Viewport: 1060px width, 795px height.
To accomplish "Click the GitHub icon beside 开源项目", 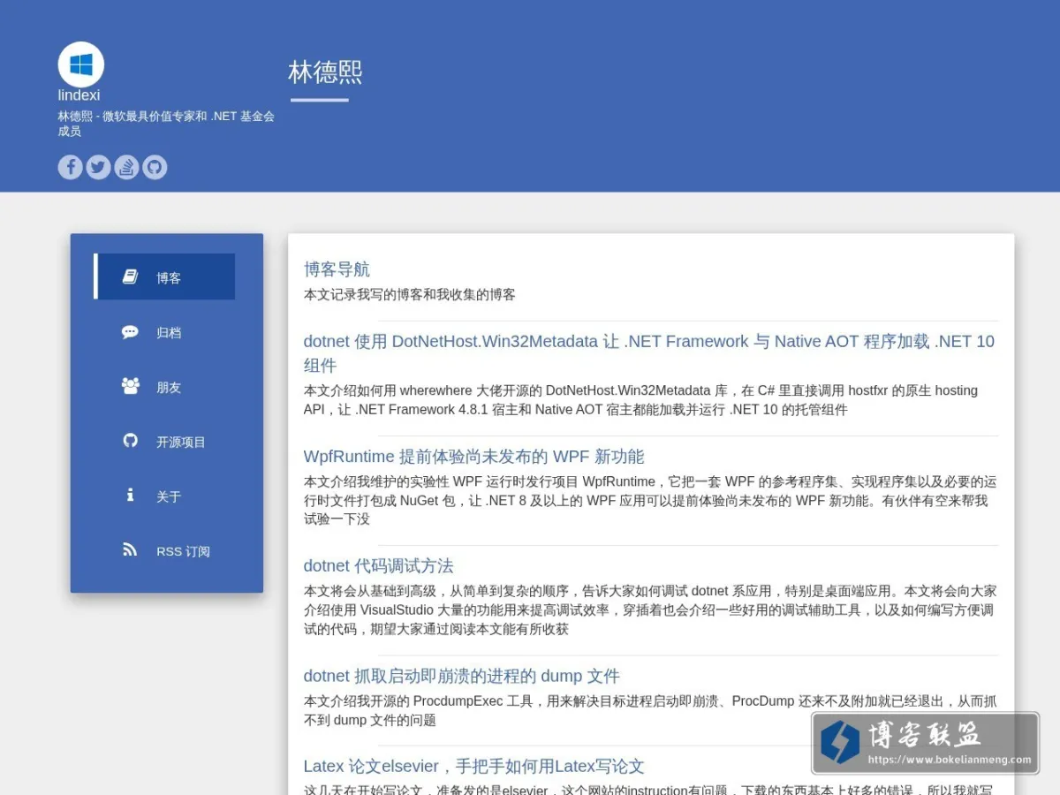I will [130, 441].
